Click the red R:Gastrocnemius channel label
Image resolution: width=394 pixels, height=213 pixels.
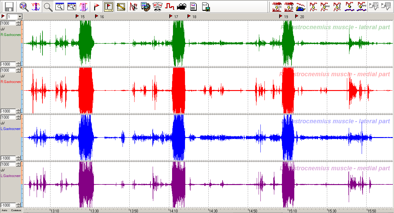(11, 82)
